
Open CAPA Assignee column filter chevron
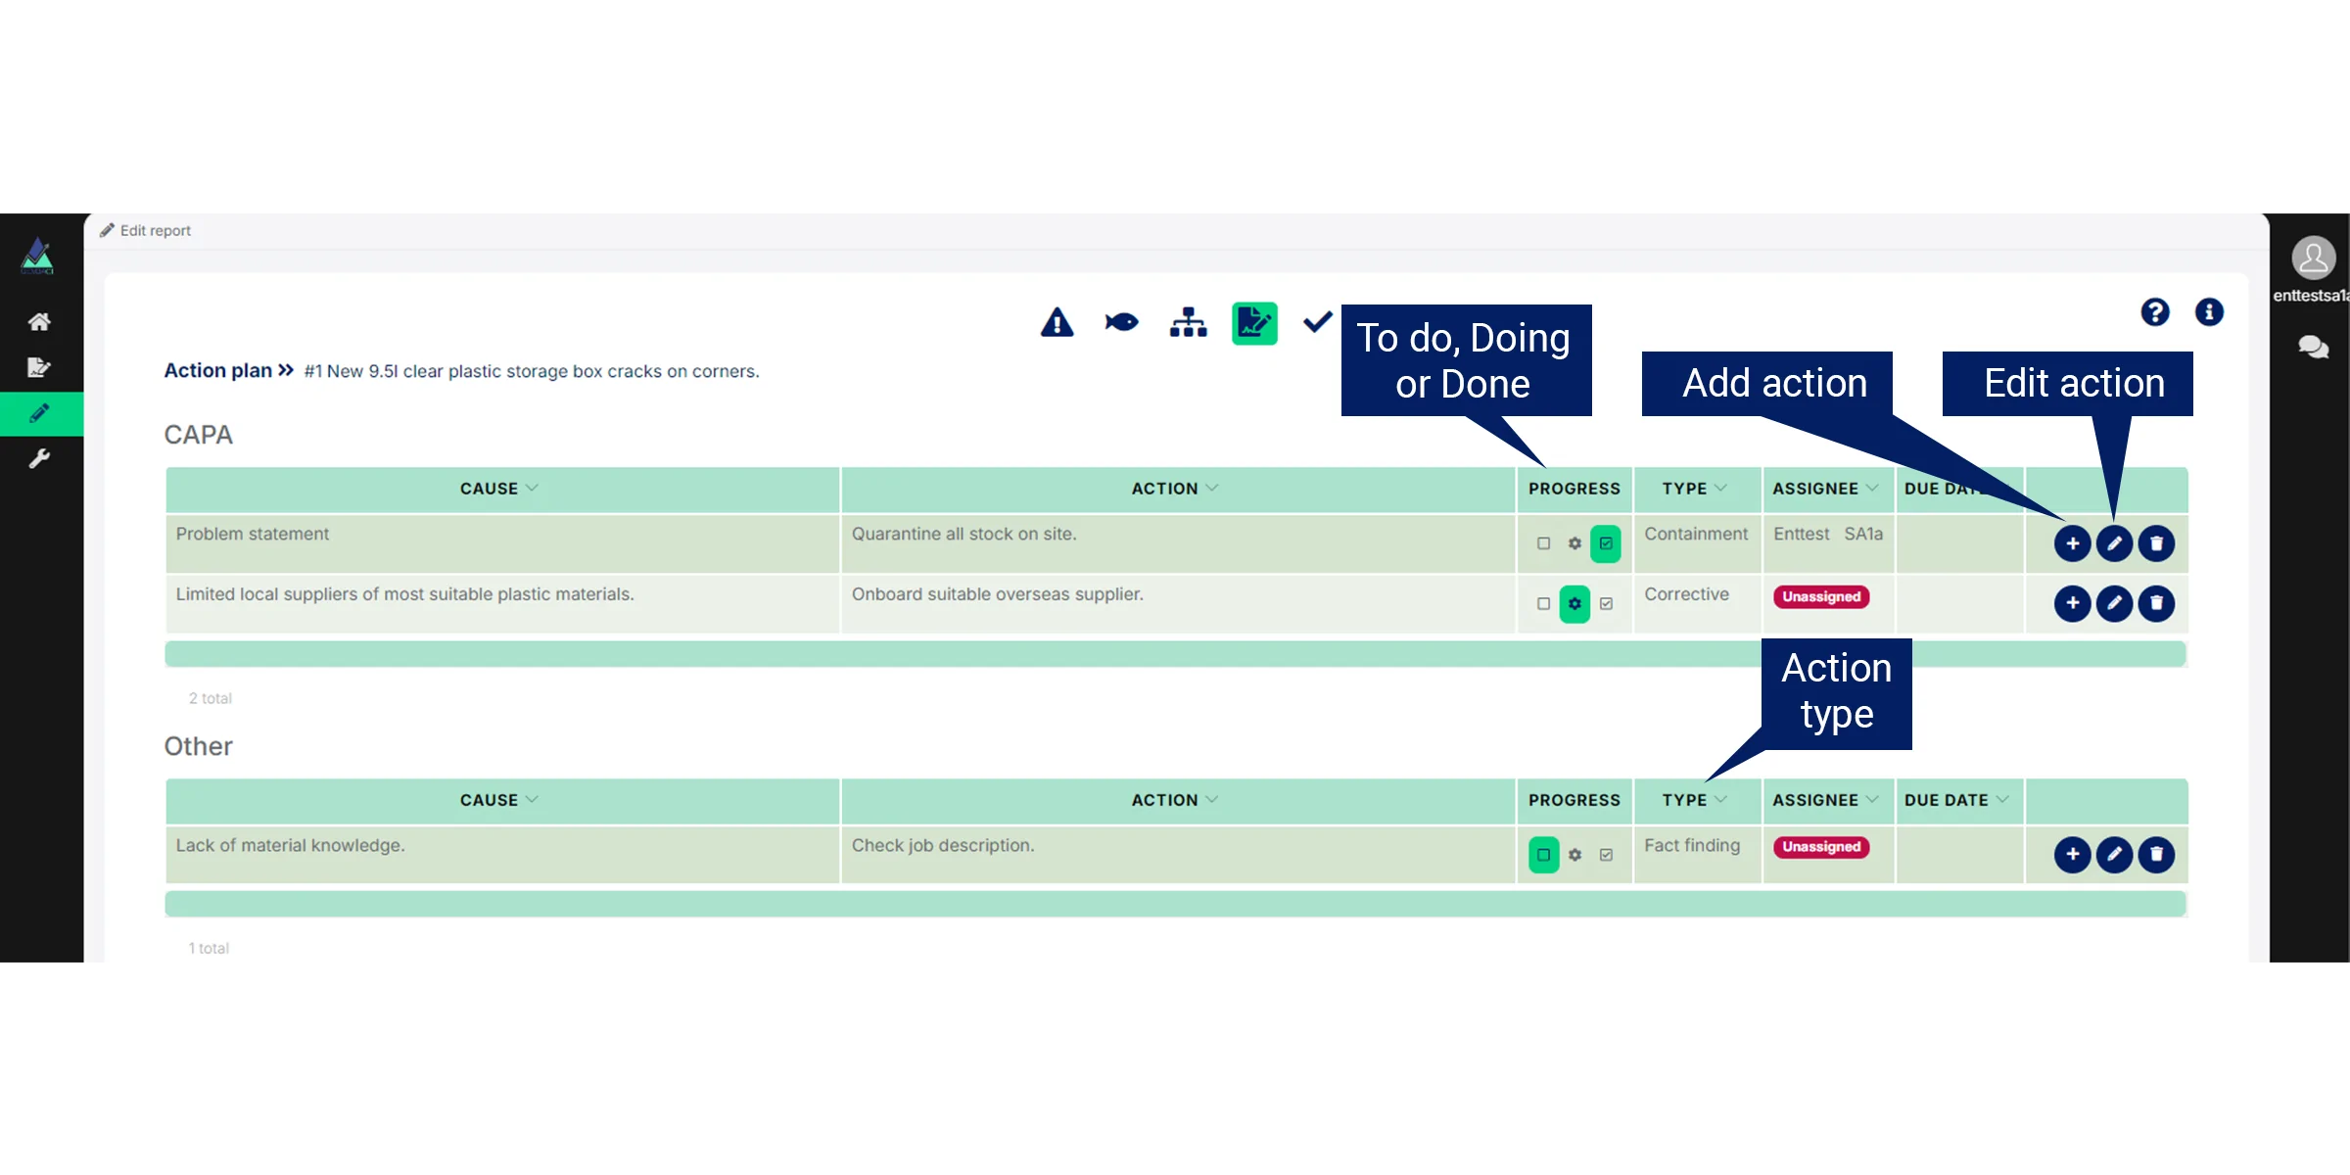coord(1872,488)
